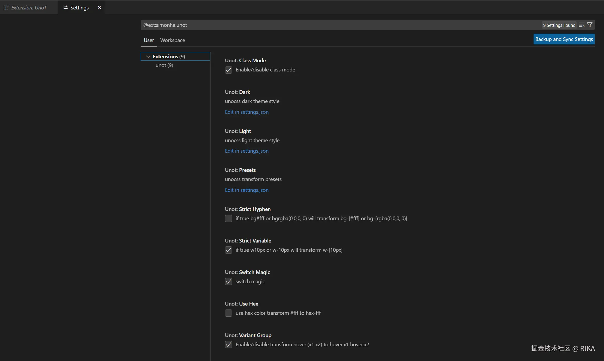This screenshot has width=604, height=361.
Task: Disable the Class Mode checkbox
Action: 228,70
